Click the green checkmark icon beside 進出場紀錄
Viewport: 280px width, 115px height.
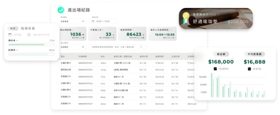[x=61, y=10]
